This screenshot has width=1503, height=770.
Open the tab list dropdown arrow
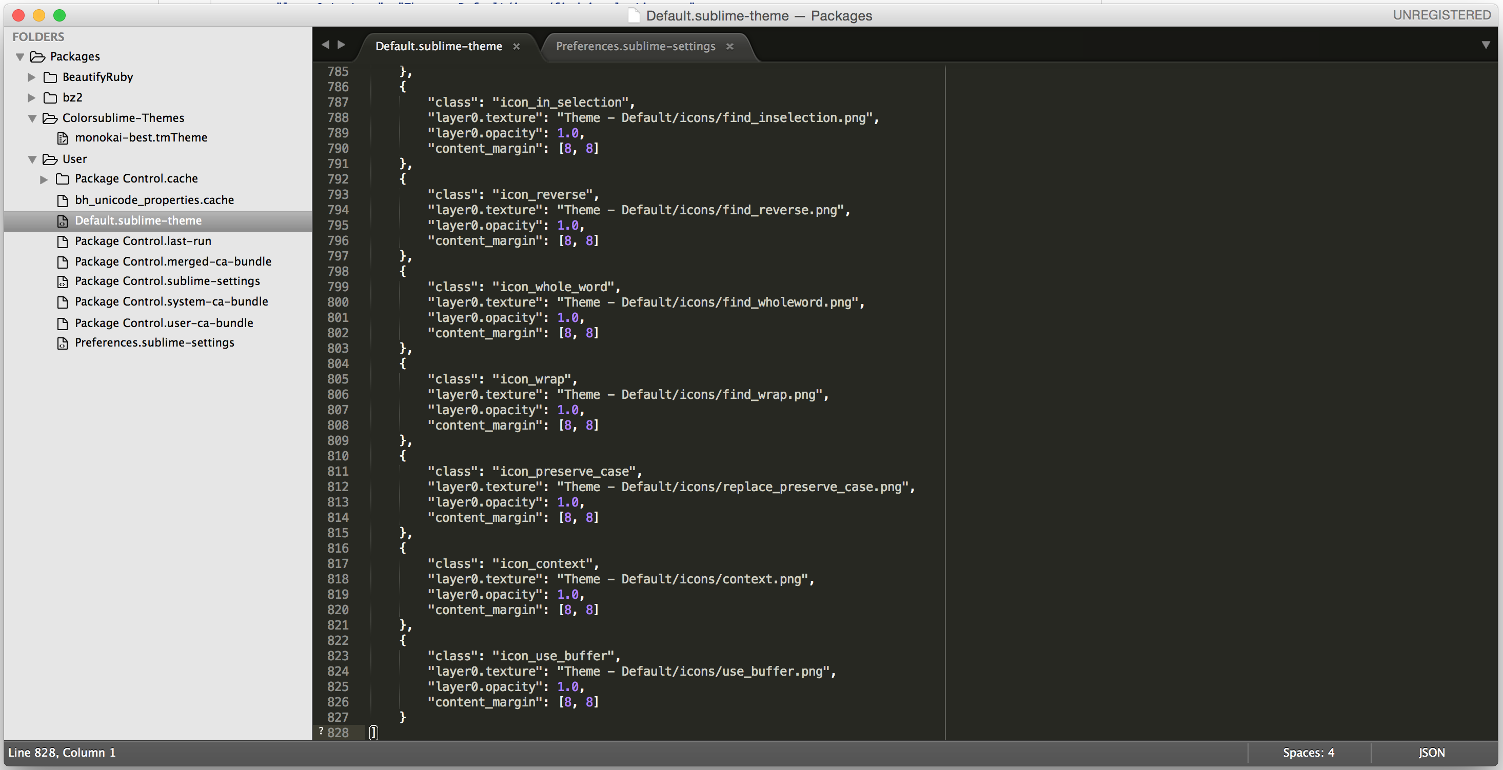(x=1486, y=45)
